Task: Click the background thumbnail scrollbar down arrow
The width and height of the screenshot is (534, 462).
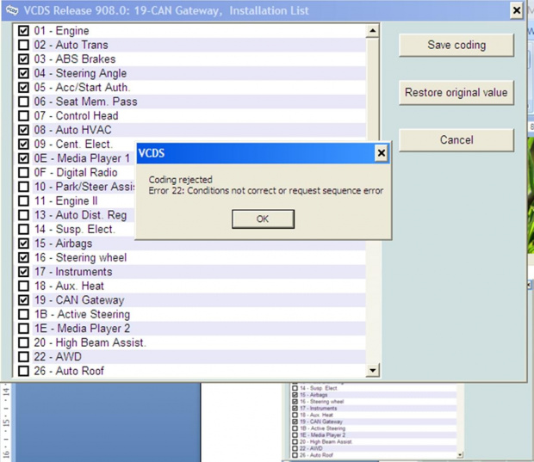Action: point(460,454)
